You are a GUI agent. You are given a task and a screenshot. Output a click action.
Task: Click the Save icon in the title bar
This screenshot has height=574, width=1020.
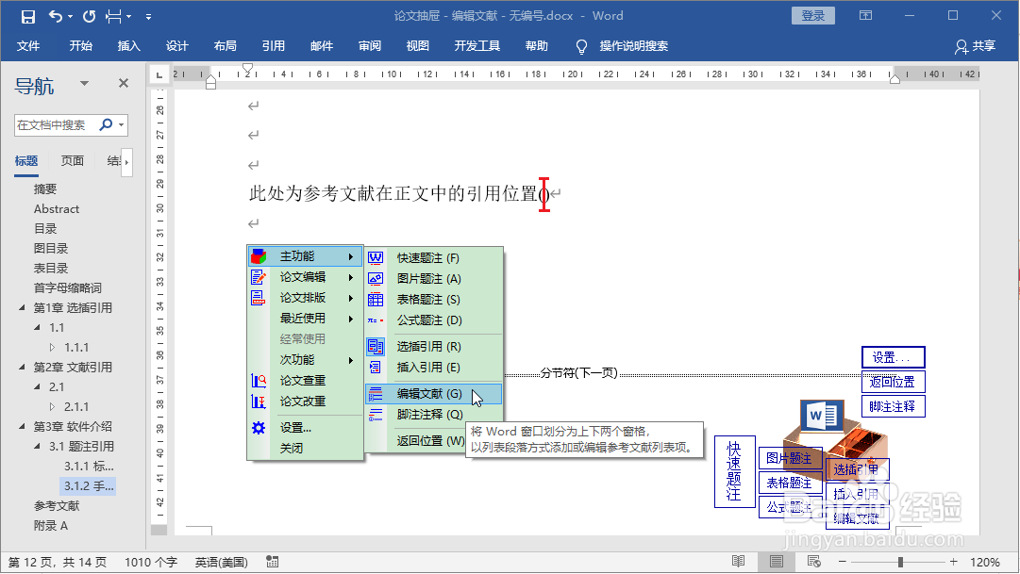pos(28,16)
